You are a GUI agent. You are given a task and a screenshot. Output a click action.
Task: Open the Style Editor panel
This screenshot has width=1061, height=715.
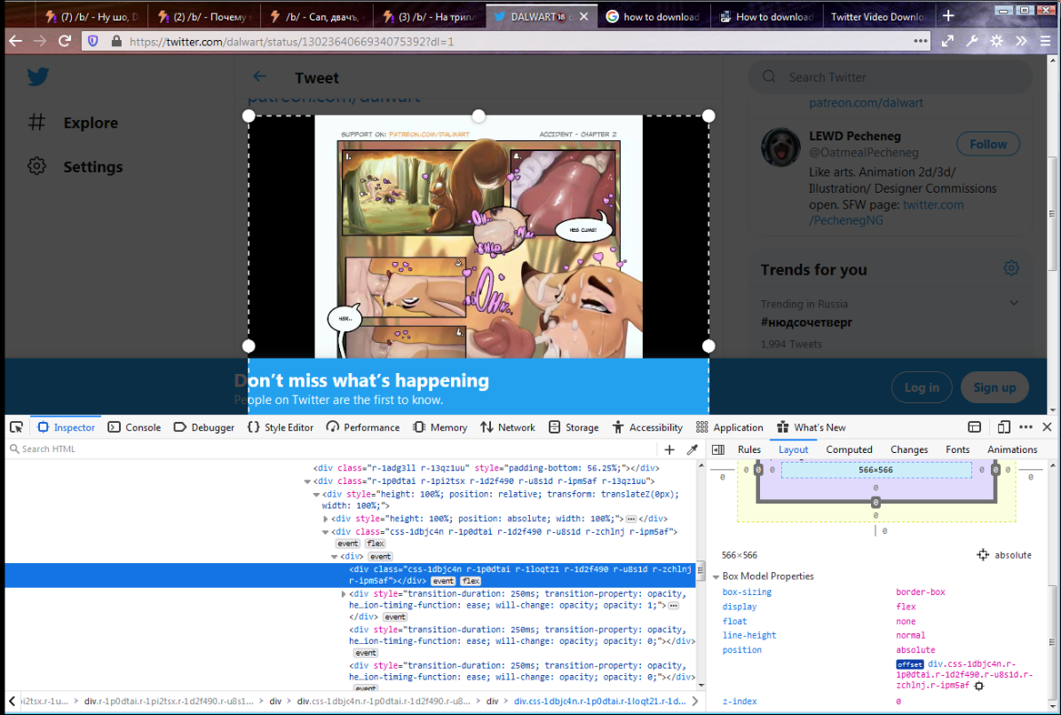point(281,427)
